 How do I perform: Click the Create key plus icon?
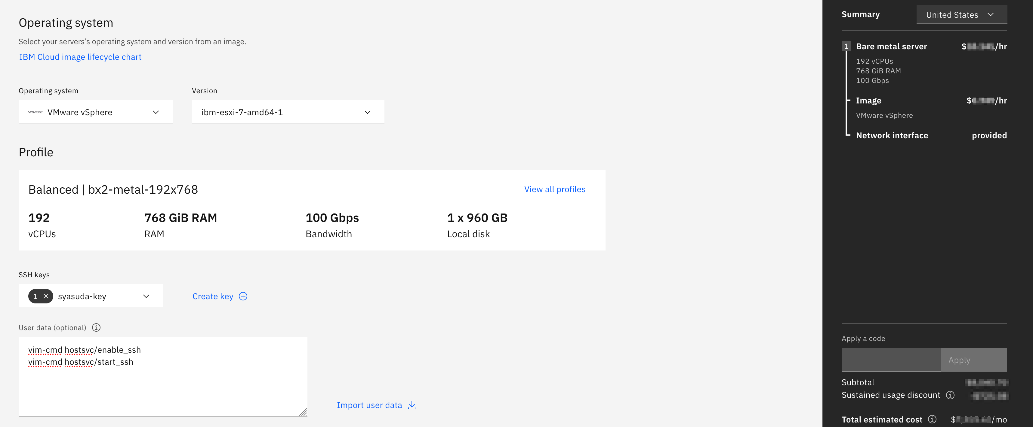[243, 296]
